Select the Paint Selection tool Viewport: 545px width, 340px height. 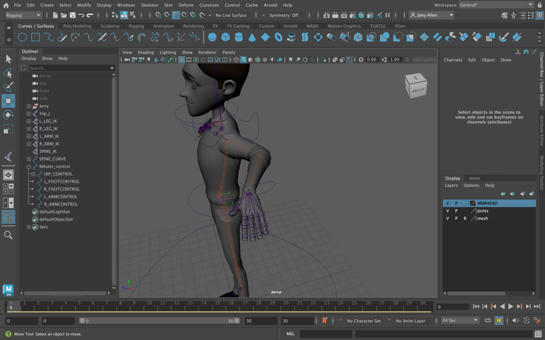coord(9,87)
